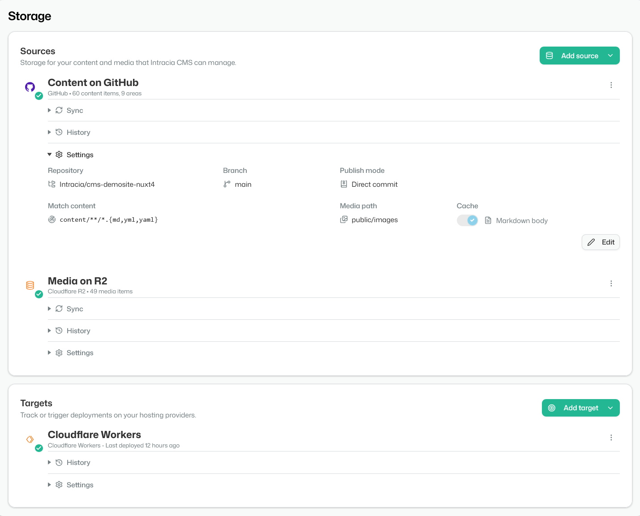Open the Add source dropdown chevron

610,56
